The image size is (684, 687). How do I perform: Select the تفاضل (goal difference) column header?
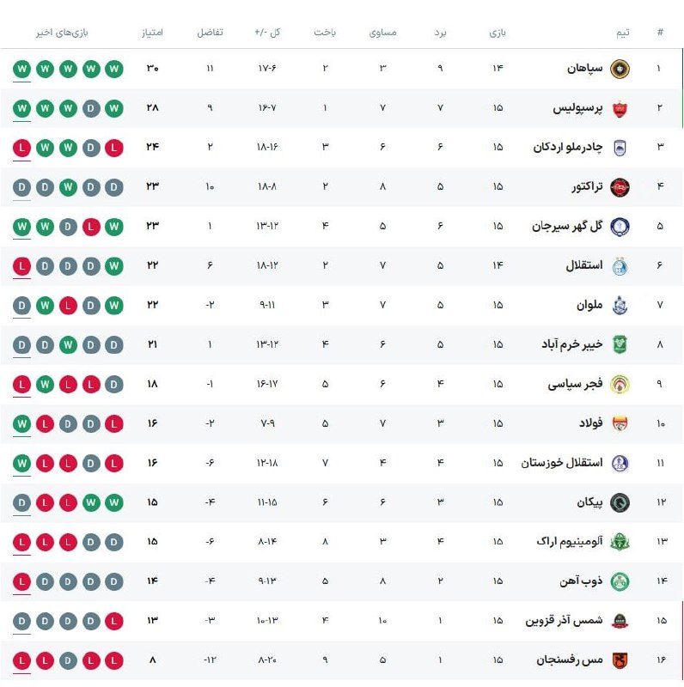(211, 33)
